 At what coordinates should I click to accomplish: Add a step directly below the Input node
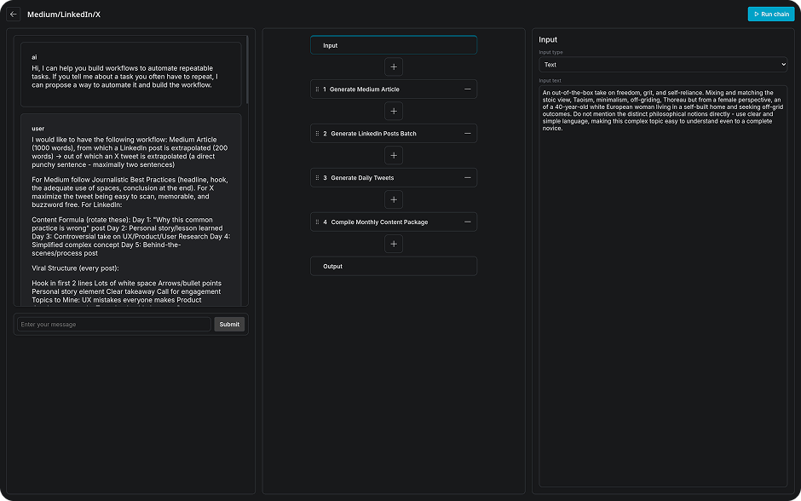(394, 66)
